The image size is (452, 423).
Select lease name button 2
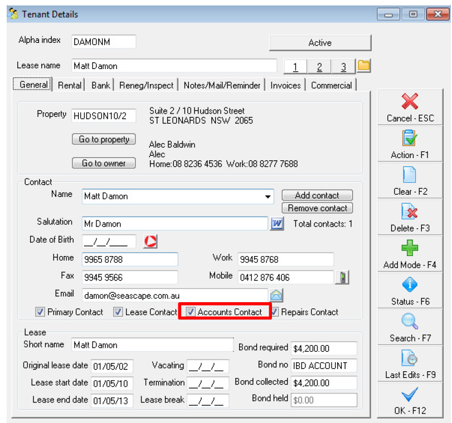click(x=319, y=67)
